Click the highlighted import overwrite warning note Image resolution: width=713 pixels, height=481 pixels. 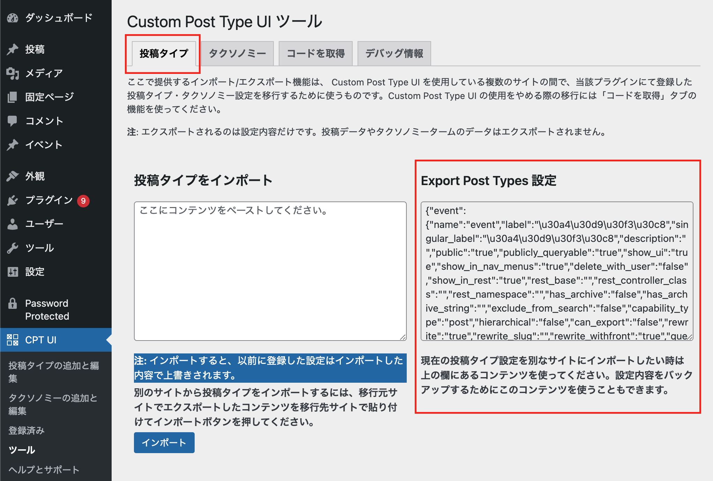point(270,368)
